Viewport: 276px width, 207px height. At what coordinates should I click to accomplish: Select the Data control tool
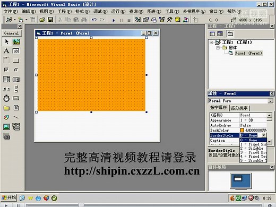[x=16, y=127]
